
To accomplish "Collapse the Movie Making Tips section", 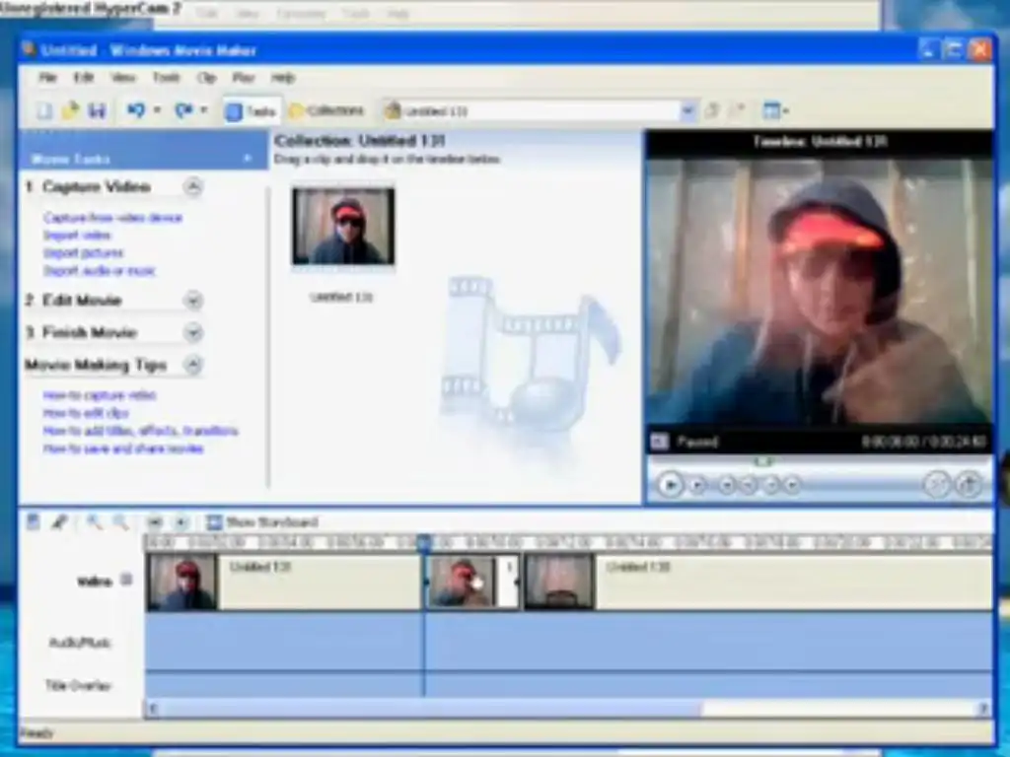I will (192, 365).
